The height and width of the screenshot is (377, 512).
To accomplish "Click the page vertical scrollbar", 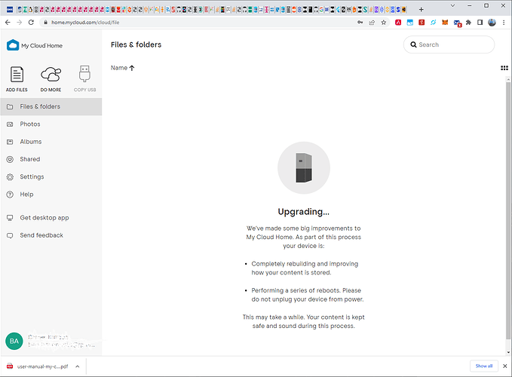I will tap(508, 209).
